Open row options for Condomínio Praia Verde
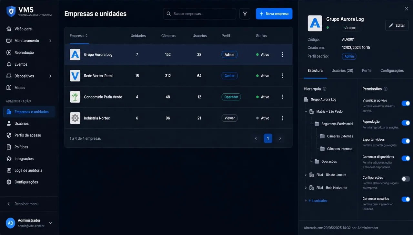The width and height of the screenshot is (413, 235). 283,97
